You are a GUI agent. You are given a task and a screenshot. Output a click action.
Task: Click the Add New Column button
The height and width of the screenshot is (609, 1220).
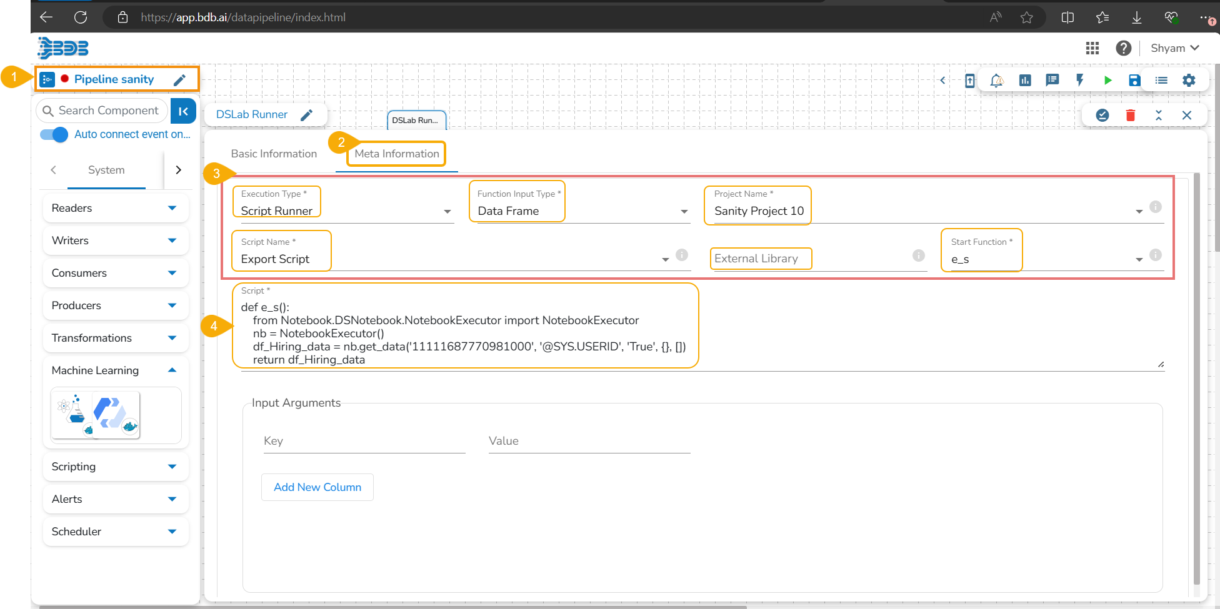tap(317, 487)
